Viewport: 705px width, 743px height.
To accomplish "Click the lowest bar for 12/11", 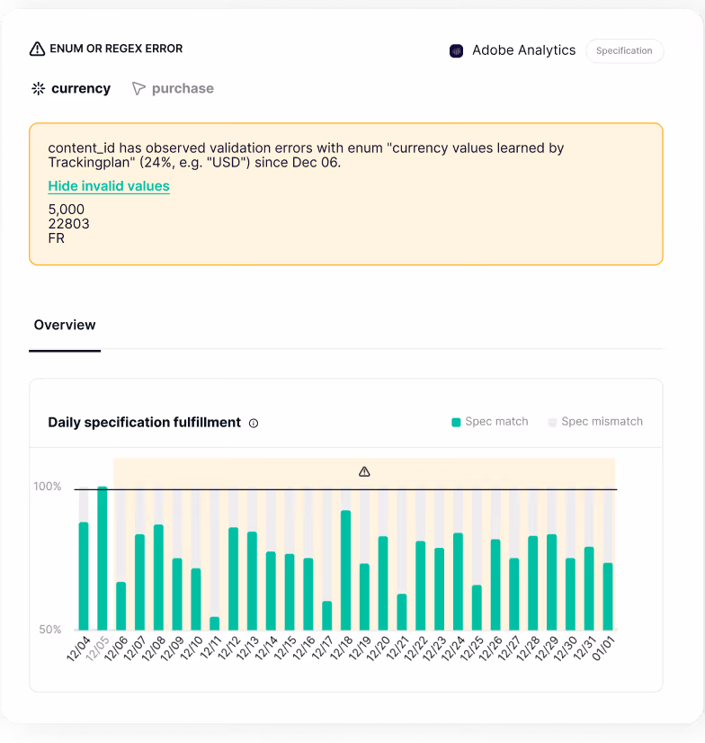I will (215, 623).
